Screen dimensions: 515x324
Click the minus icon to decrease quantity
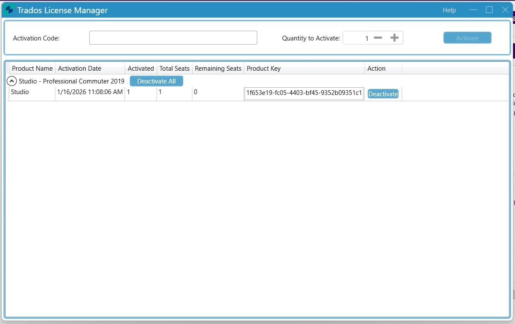click(379, 37)
